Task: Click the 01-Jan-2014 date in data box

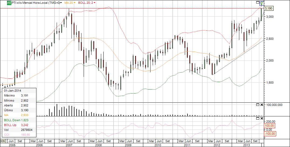Action: point(13,91)
